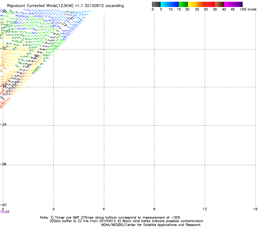
Task: Click the latitude label '-40' on the left axis
Action: 3,205
